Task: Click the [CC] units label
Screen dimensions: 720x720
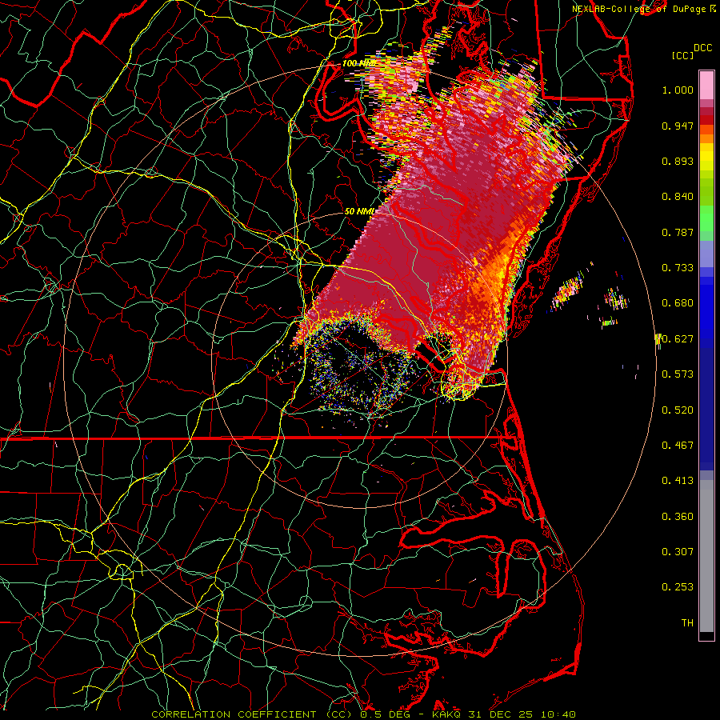Action: 683,55
